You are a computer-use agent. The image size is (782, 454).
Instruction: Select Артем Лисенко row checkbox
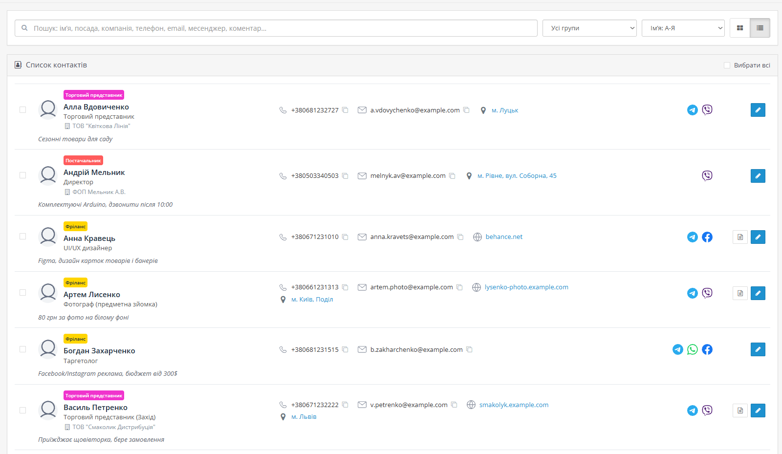[22, 293]
